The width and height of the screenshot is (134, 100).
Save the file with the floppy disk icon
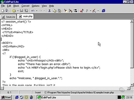tap(21, 11)
